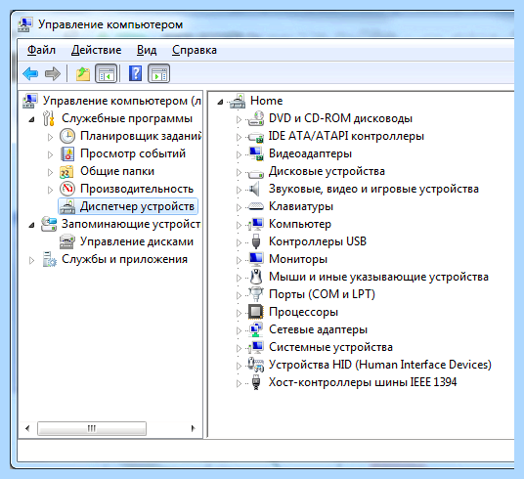Click the Task Scheduler clock icon
This screenshot has height=479, width=524.
tap(67, 136)
